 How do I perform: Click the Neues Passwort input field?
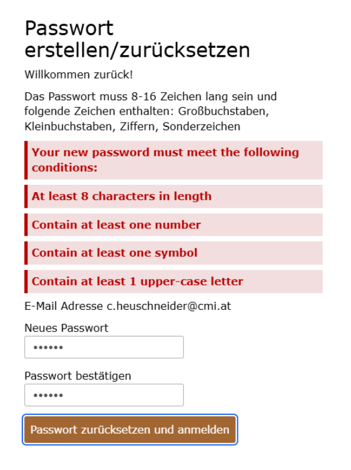[x=104, y=347]
